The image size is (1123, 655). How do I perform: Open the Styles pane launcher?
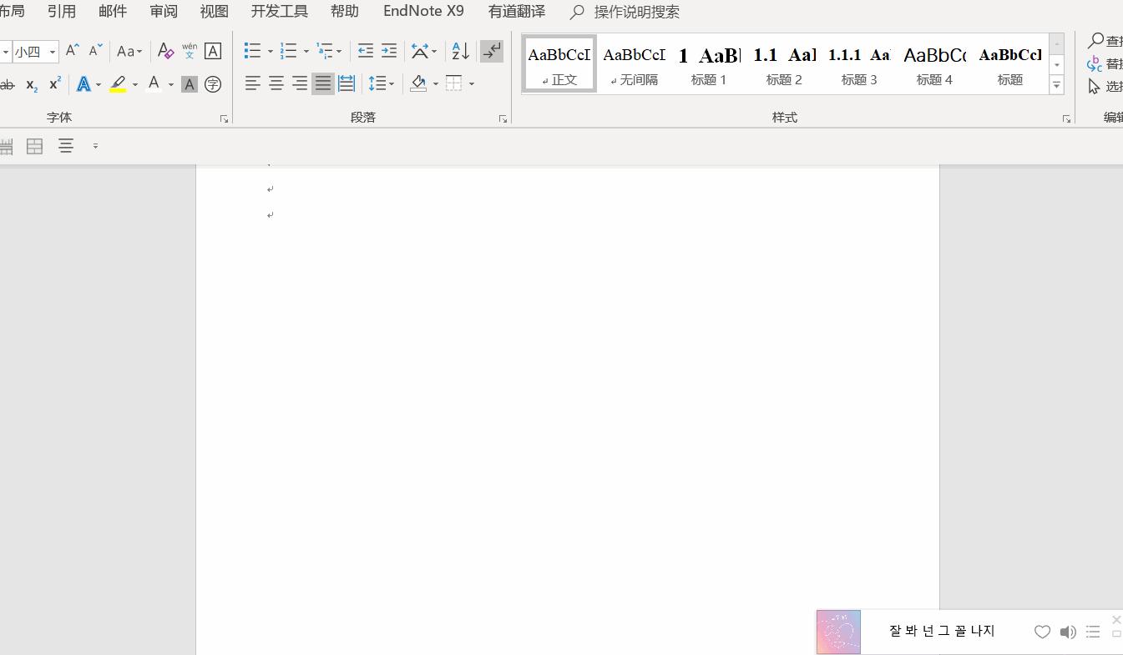click(1066, 119)
